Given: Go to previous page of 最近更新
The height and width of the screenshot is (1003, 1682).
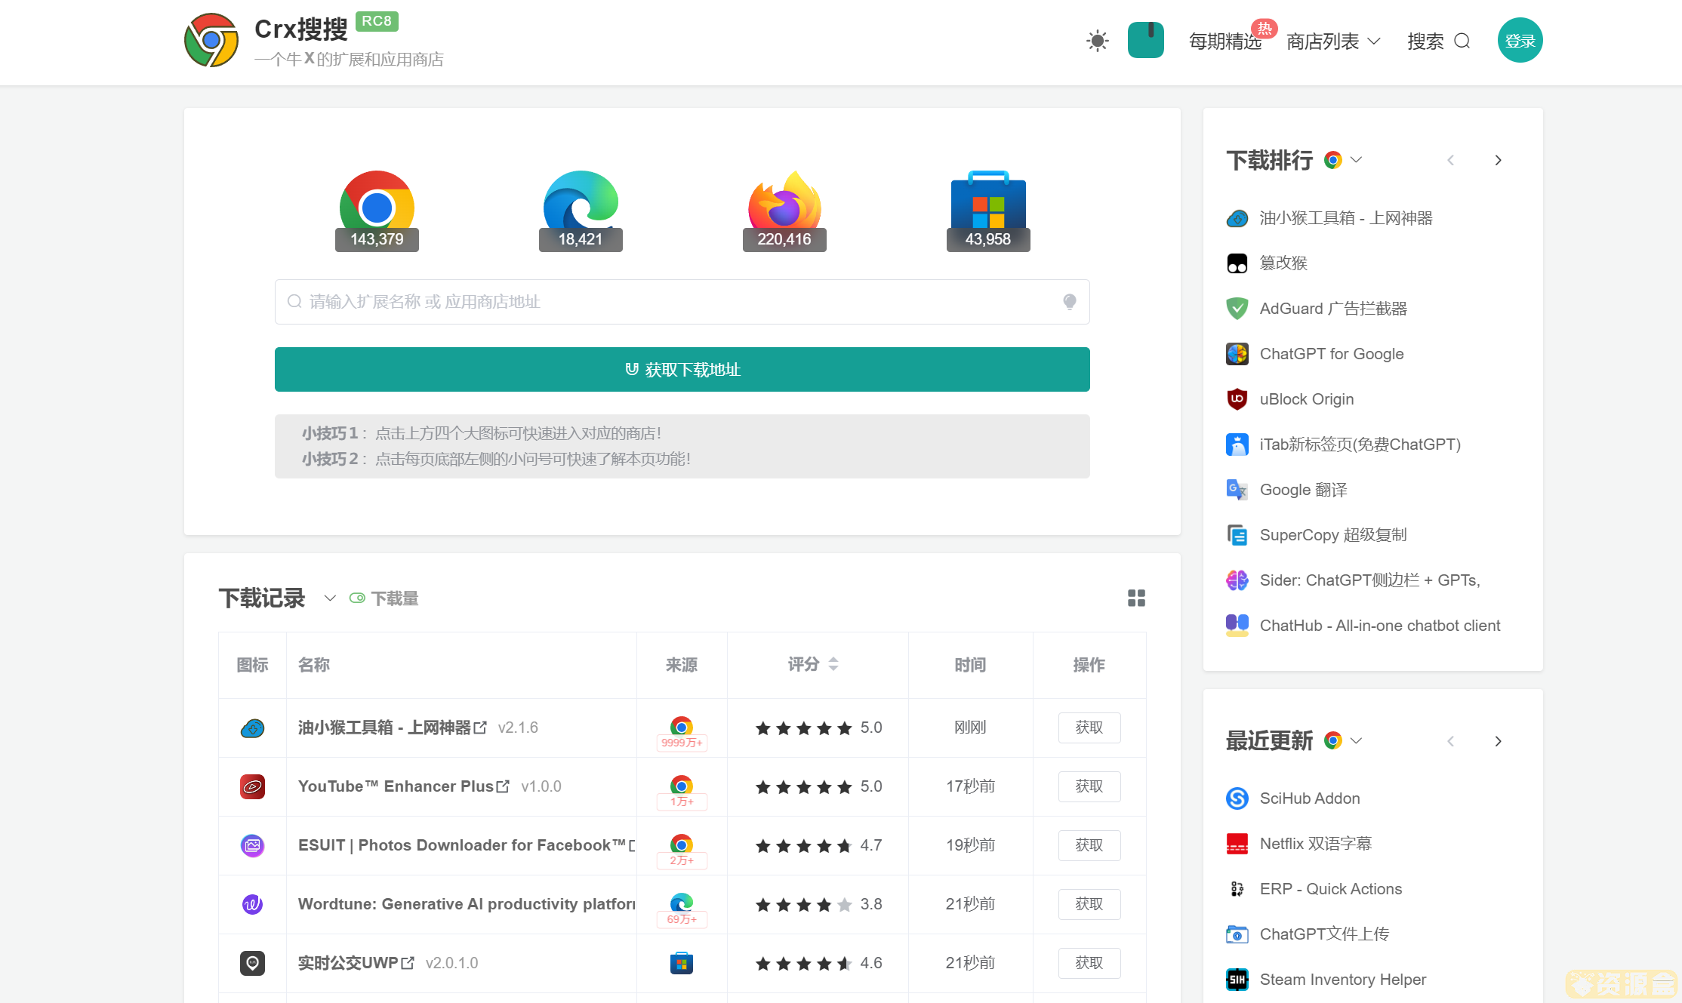Looking at the screenshot, I should (x=1450, y=741).
